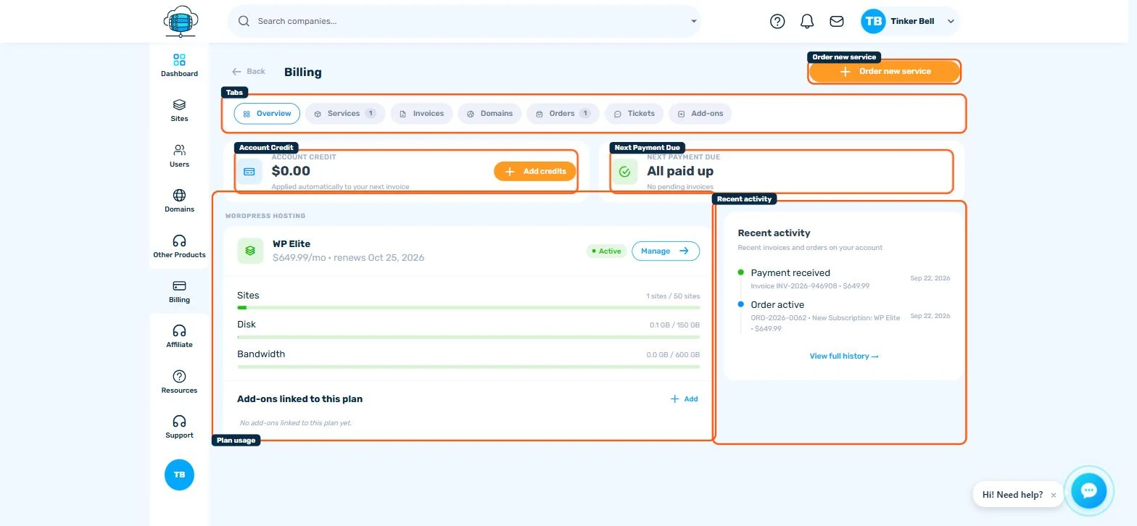Click Add next to linked add-ons

pyautogui.click(x=684, y=398)
